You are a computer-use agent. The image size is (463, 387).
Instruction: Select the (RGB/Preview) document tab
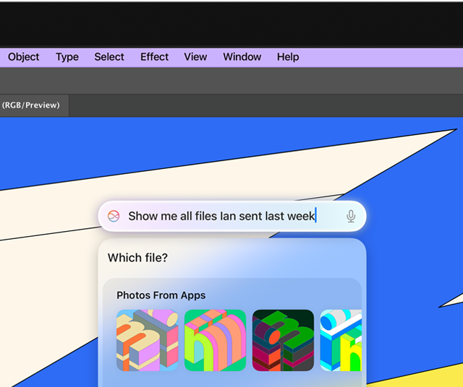(33, 105)
